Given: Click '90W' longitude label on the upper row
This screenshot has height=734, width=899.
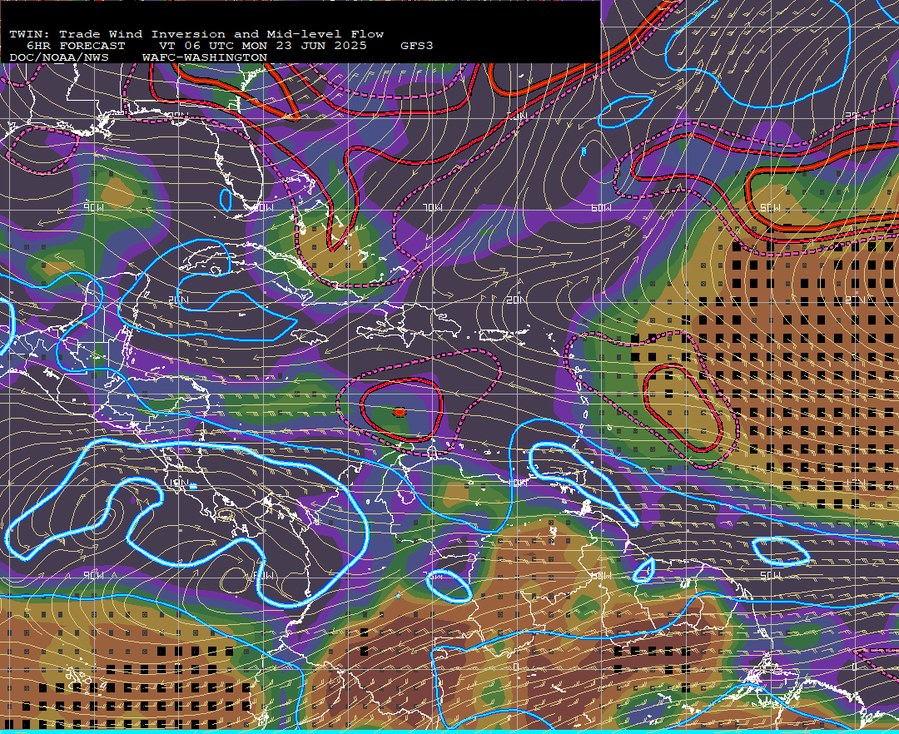Looking at the screenshot, I should coord(93,207).
